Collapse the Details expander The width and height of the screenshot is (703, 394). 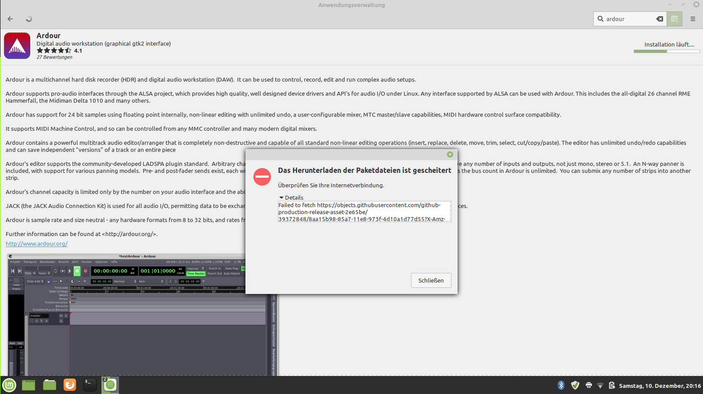click(x=291, y=198)
